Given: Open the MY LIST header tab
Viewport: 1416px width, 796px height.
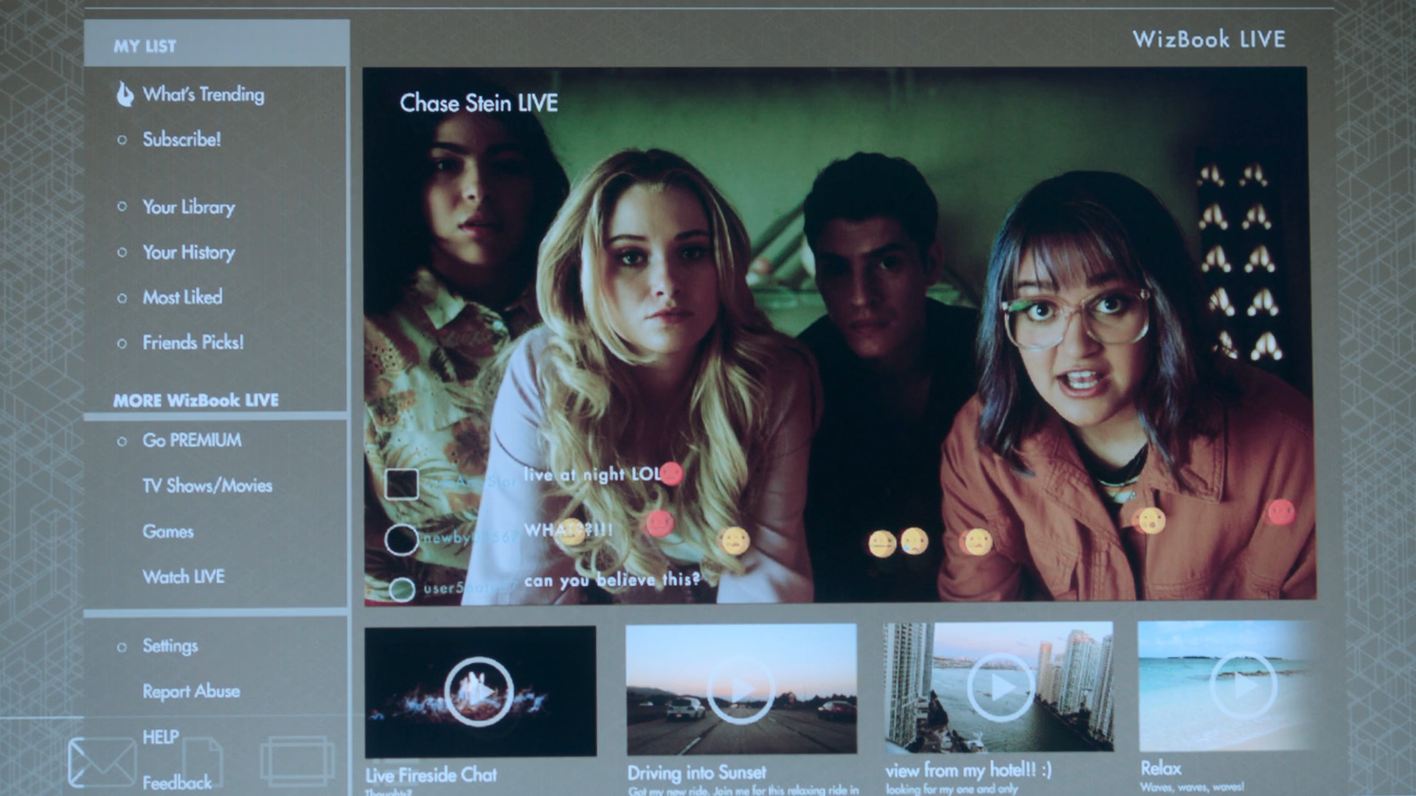Looking at the screenshot, I should (145, 46).
